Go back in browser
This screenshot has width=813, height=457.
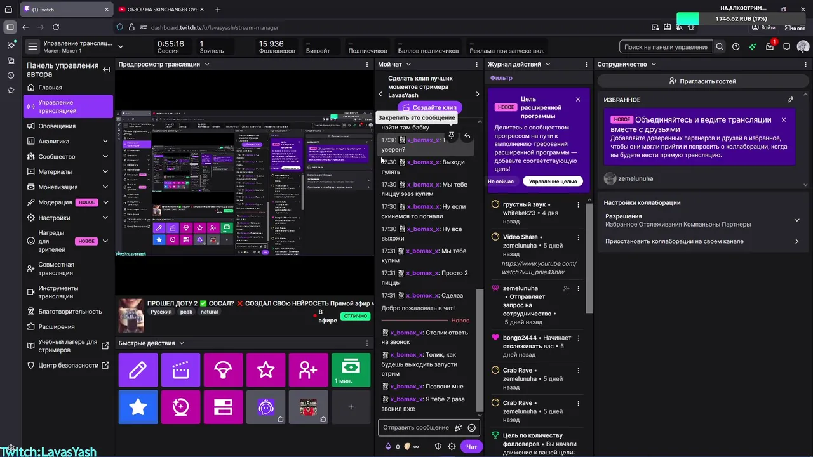[x=25, y=27]
